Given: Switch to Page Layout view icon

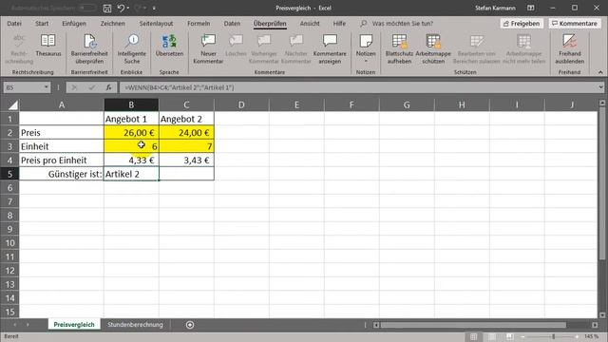Looking at the screenshot, I should (x=491, y=336).
